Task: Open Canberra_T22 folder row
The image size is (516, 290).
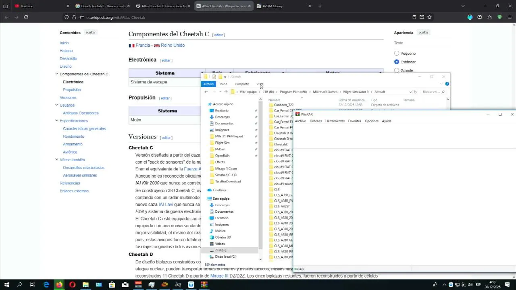Action: [x=284, y=105]
